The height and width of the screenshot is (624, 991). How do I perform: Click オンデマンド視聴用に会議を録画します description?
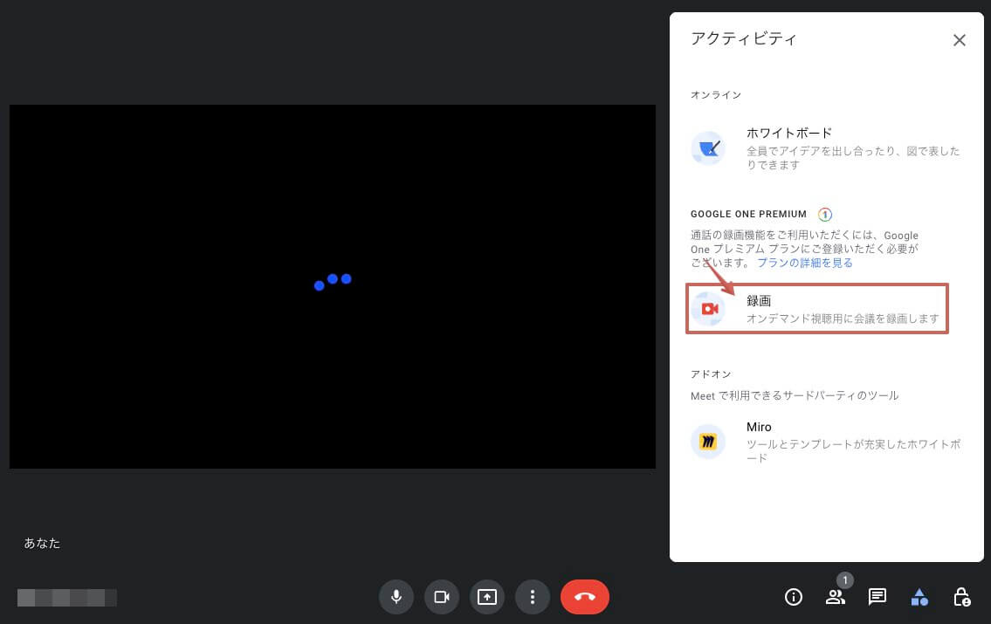[x=843, y=319]
